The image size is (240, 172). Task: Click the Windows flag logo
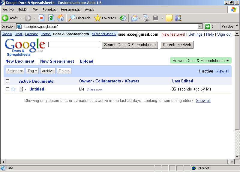tap(234, 10)
